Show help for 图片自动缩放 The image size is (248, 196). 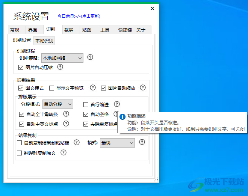coord(143,87)
